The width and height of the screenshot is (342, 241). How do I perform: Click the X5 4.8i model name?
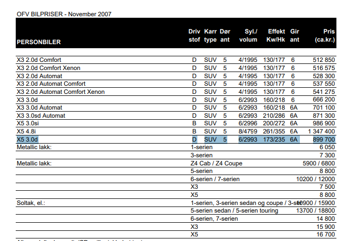[26, 131]
